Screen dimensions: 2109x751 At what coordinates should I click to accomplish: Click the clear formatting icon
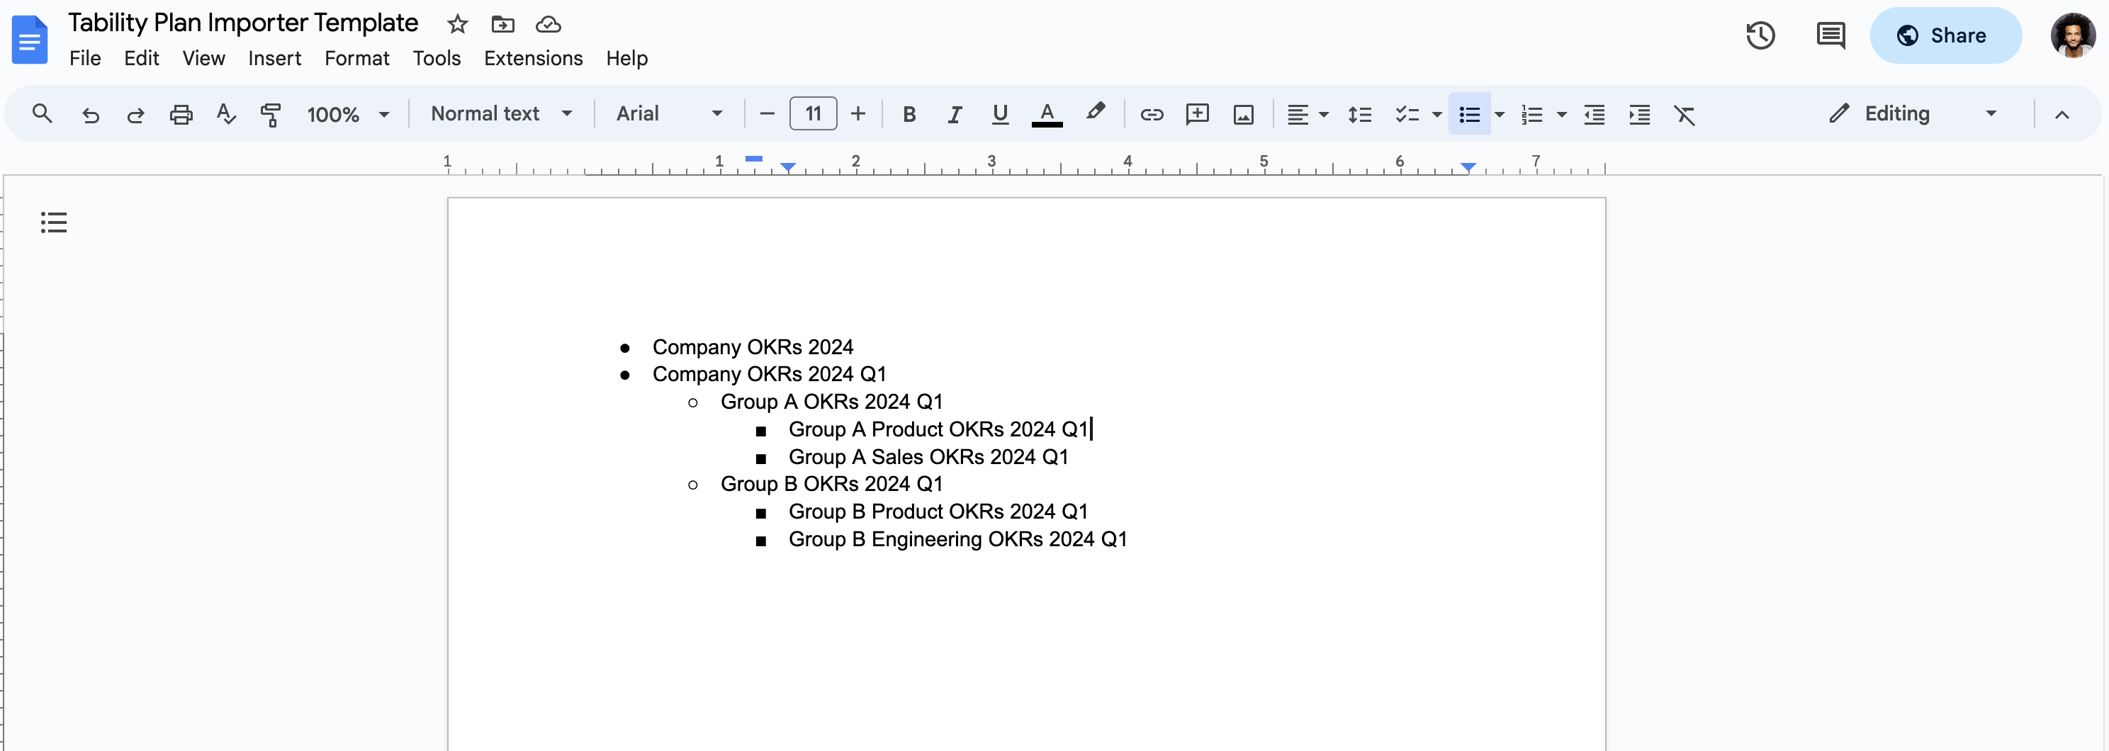coord(1684,114)
